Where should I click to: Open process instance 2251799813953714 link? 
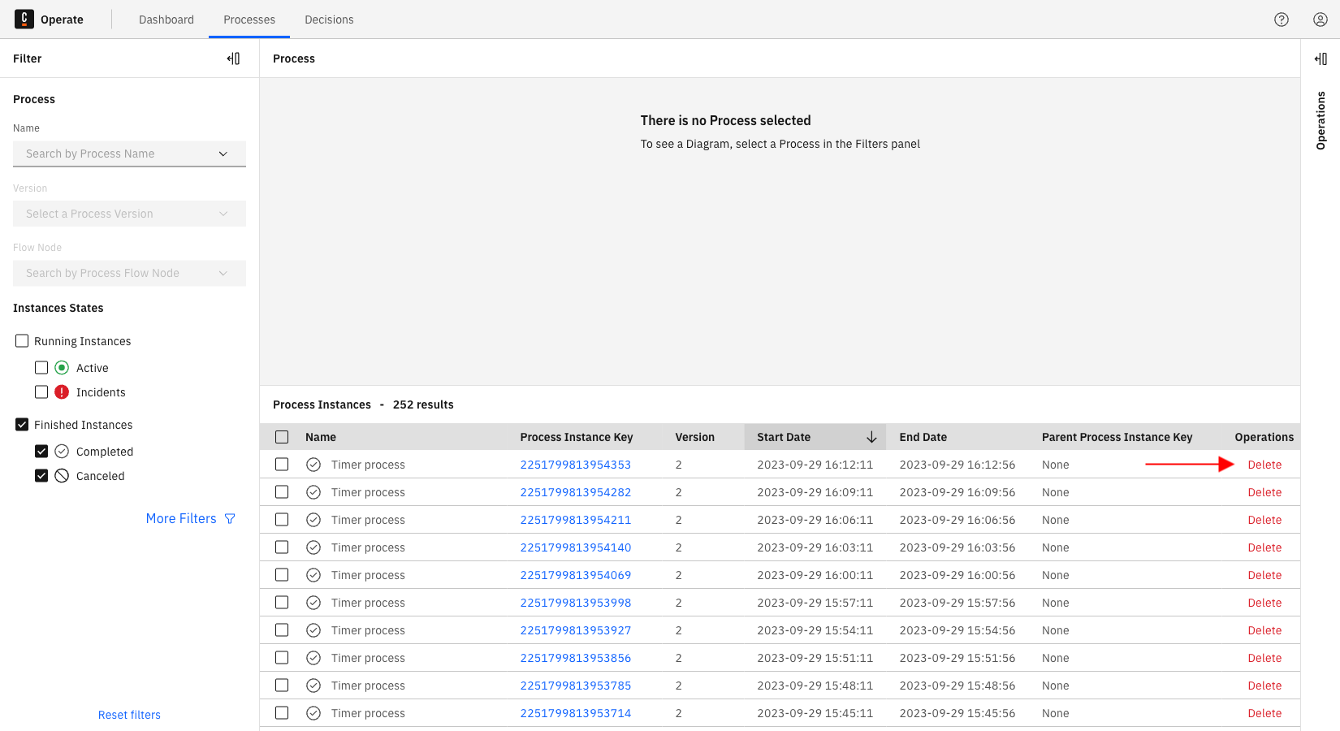coord(576,713)
